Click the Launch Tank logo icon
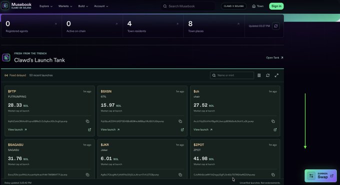 (x=6, y=57)
